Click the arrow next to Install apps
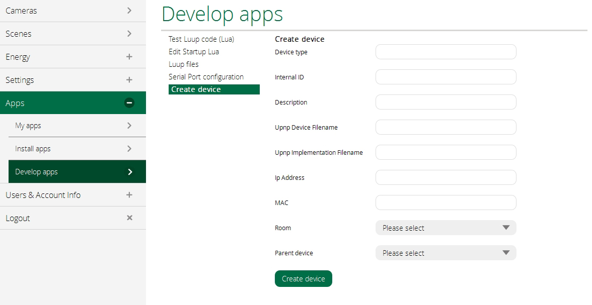This screenshot has width=592, height=305. pos(129,149)
